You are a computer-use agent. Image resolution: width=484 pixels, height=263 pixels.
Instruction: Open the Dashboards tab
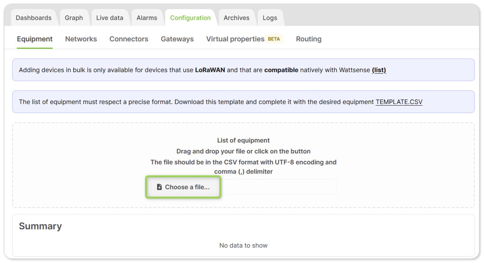(34, 18)
